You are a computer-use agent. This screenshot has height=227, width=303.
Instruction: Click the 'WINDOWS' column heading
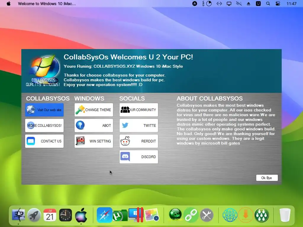tap(89, 98)
